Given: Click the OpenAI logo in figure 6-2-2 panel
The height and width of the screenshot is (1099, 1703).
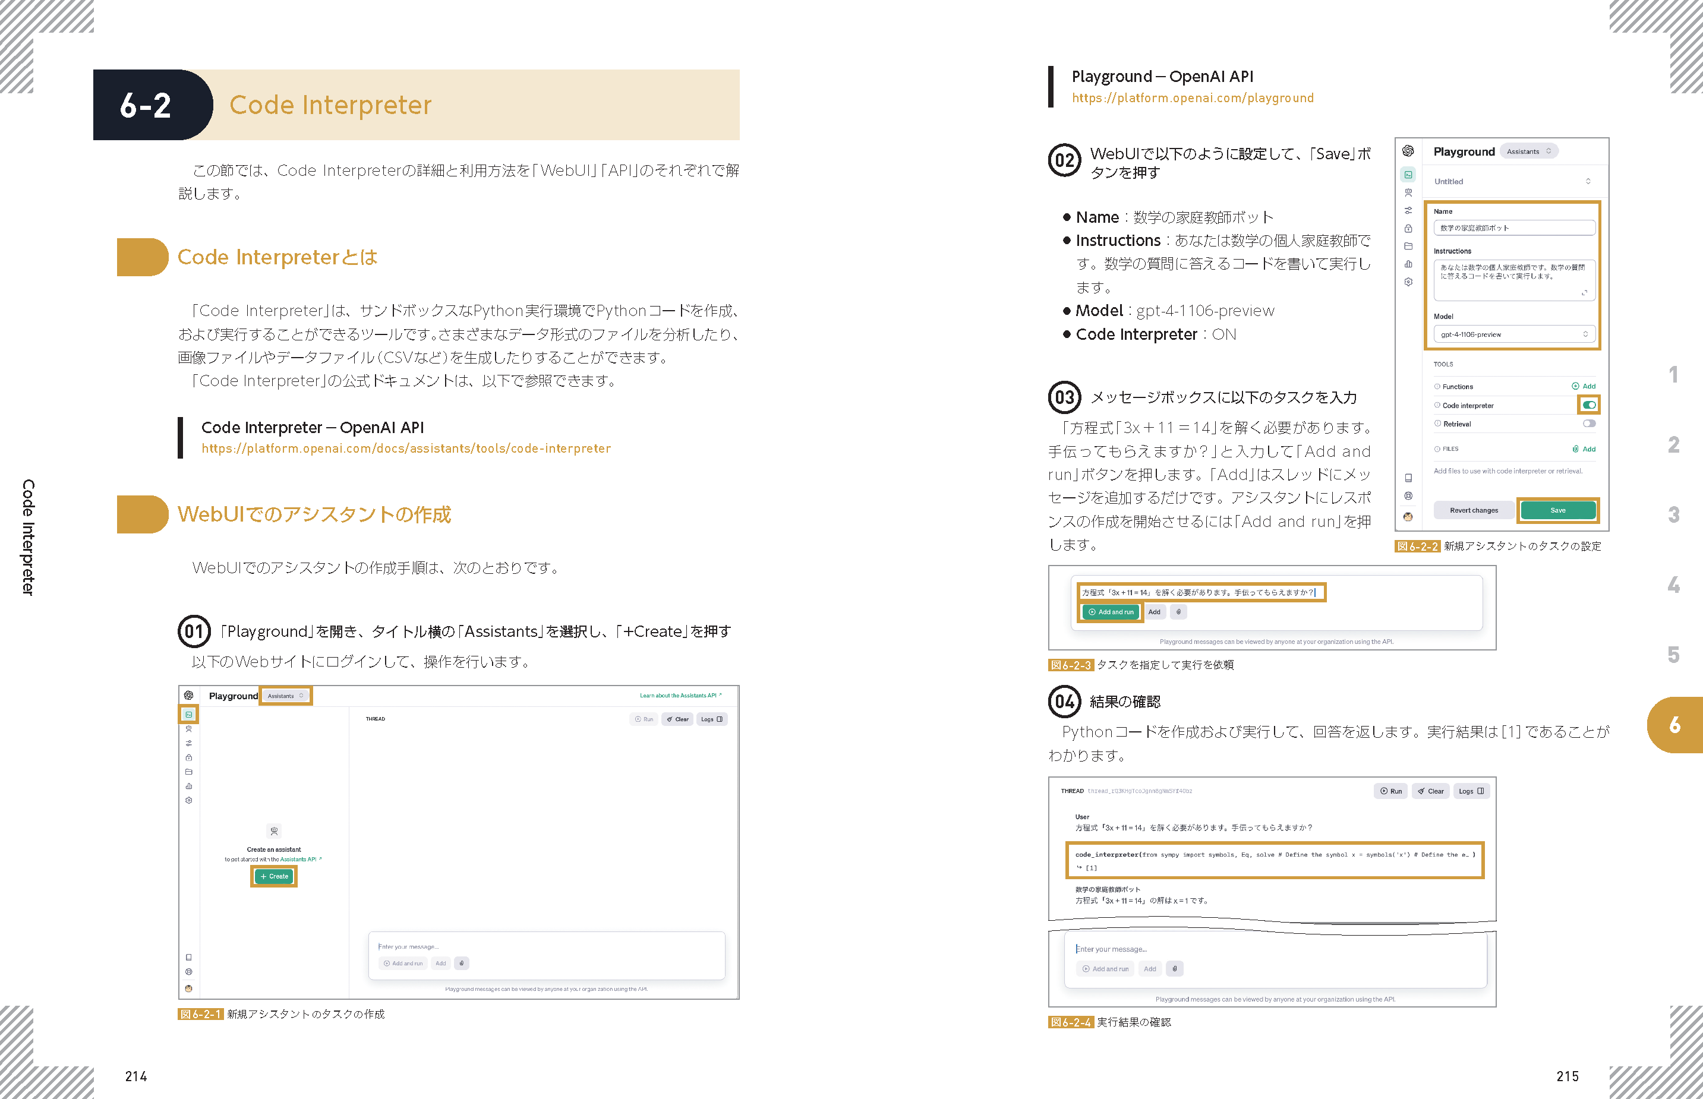Looking at the screenshot, I should point(1408,150).
